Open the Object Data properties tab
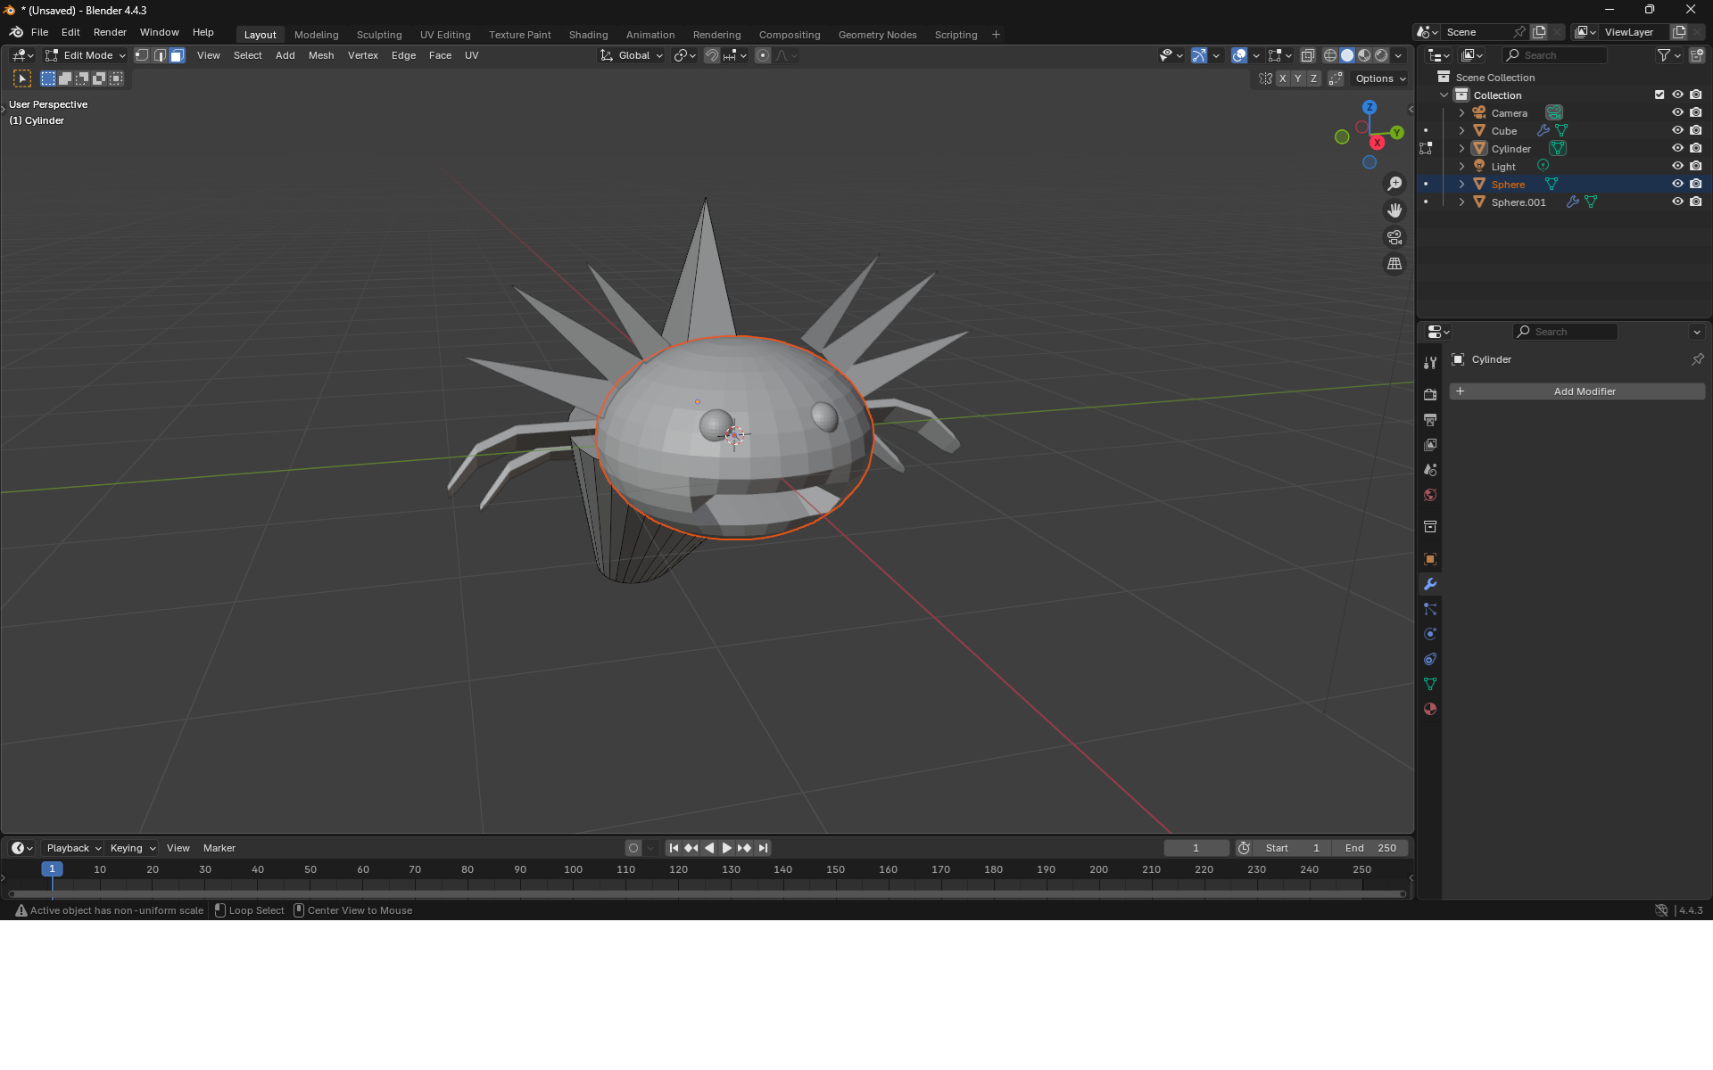 1430,684
